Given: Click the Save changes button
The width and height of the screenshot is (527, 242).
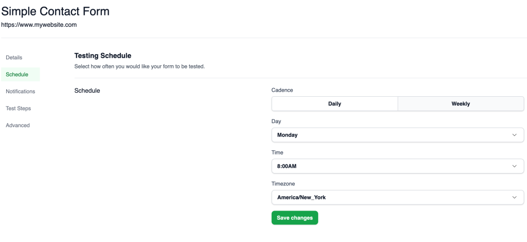Looking at the screenshot, I should coord(295,218).
